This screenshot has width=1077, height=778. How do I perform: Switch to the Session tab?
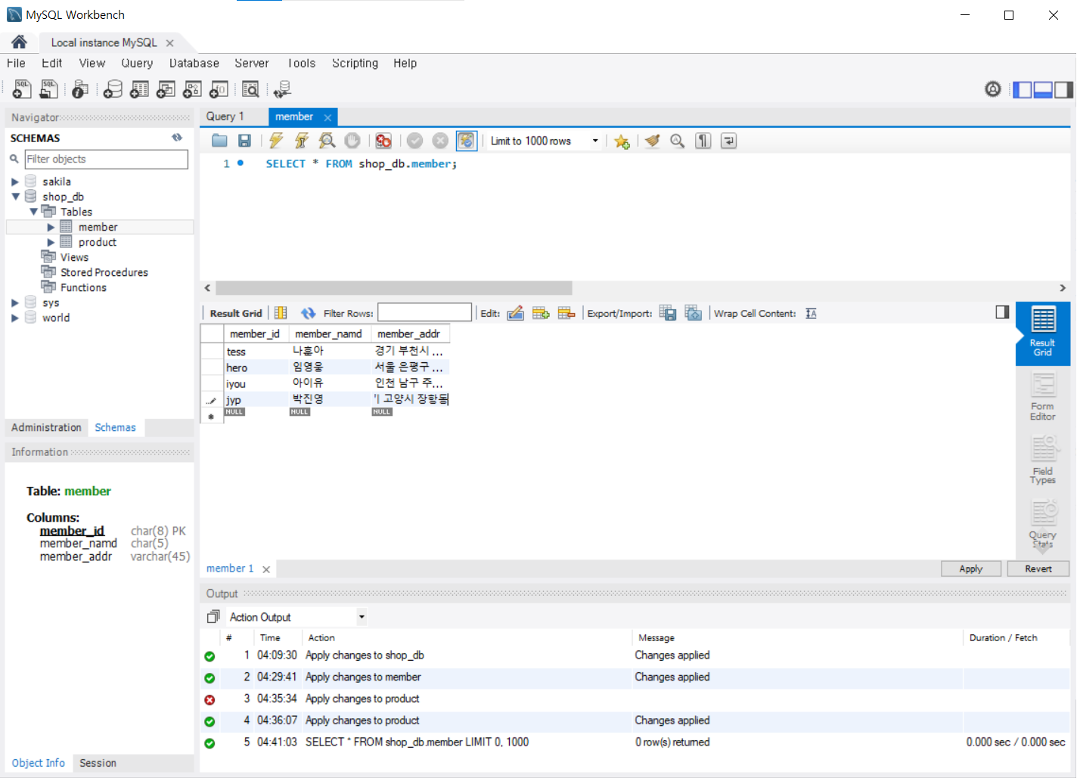coord(98,763)
